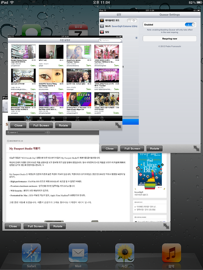Make the Settings window Full Screen
This screenshot has width=203, height=270.
pyautogui.click(x=132, y=148)
